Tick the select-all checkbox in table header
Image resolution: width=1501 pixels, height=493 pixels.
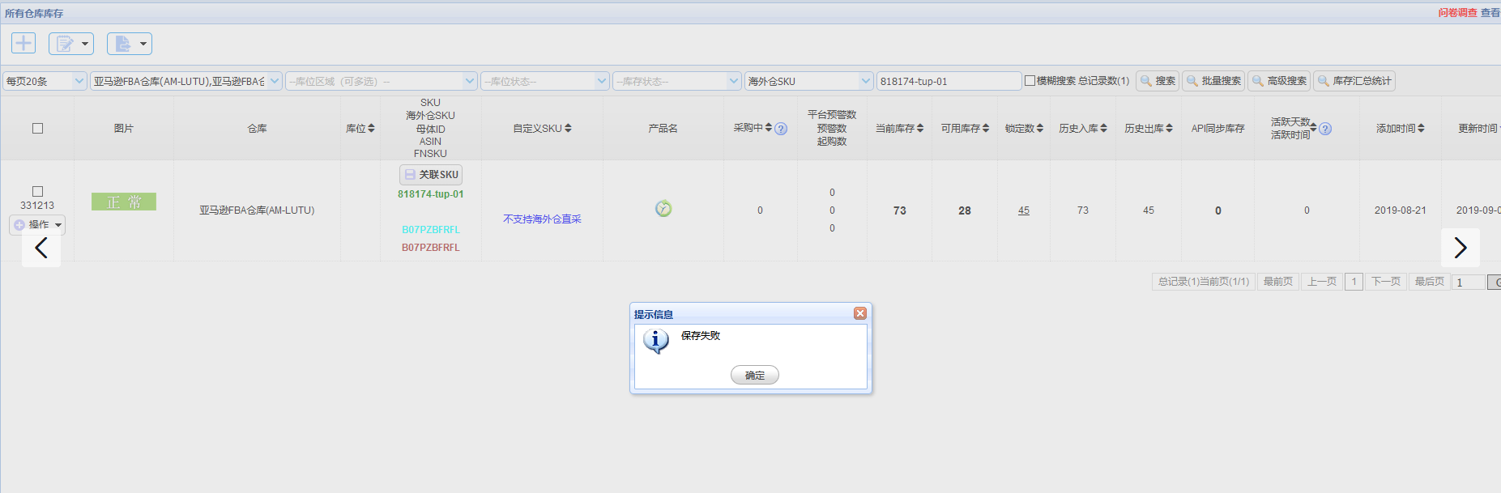37,129
